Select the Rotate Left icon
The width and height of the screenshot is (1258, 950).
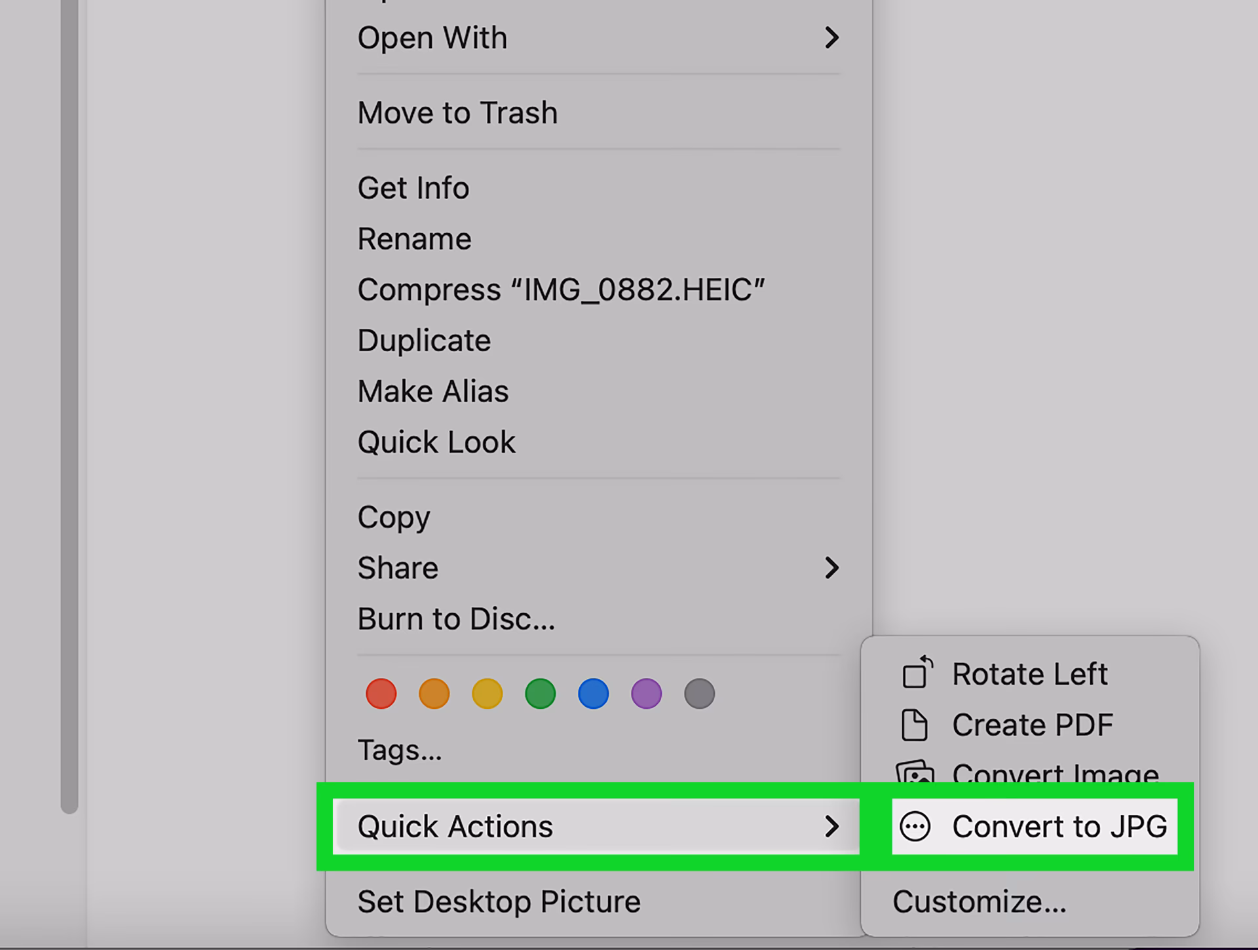point(917,673)
